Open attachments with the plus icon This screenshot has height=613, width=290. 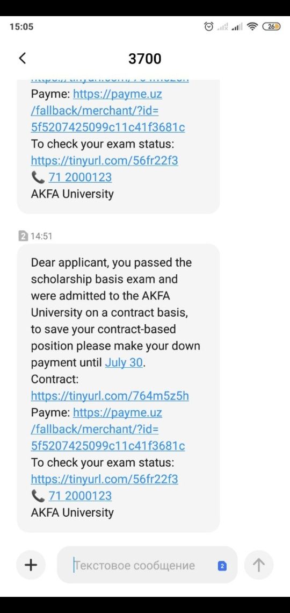point(31,565)
